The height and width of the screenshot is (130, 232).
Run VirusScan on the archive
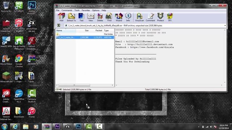click(x=139, y=17)
